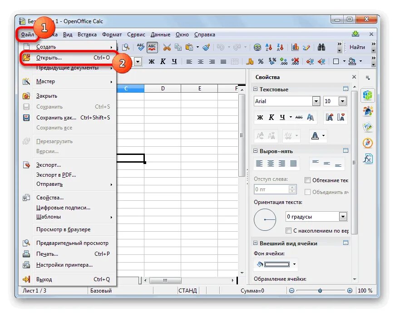The image size is (395, 313).
Task: Open the sidebar Properties cube icon
Action: point(368,95)
